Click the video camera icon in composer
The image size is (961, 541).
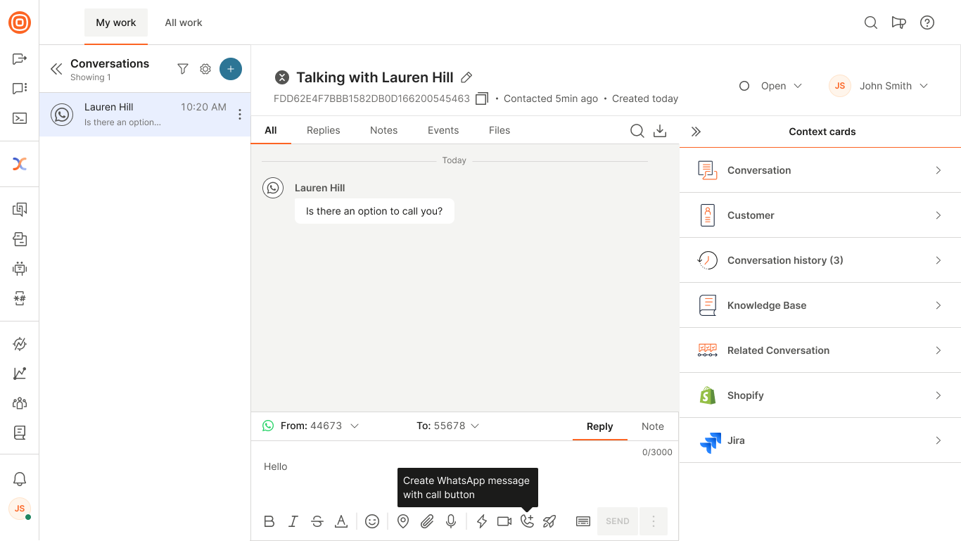[504, 521]
